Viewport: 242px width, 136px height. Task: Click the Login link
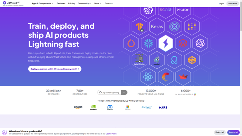coord(221,3)
